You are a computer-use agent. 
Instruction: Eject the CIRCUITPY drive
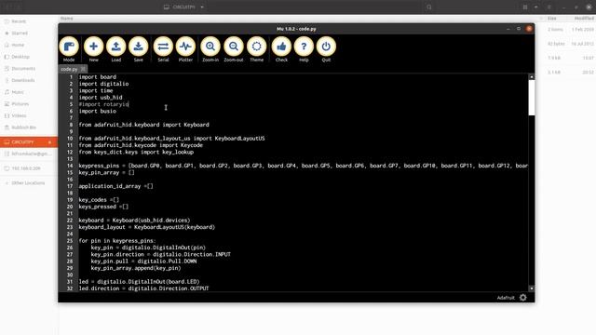point(49,142)
